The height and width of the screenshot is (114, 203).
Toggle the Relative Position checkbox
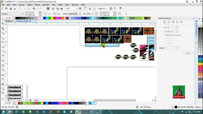point(167,35)
